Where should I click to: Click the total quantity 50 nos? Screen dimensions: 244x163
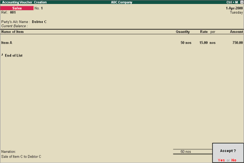coord(185,152)
